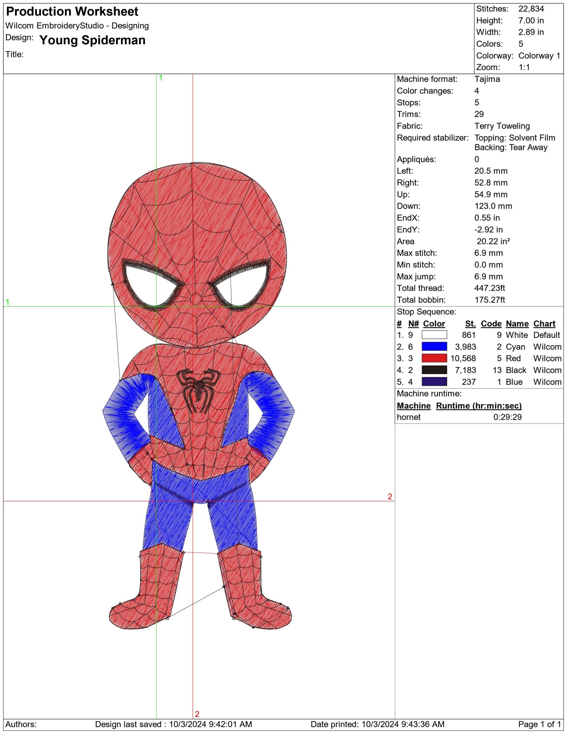Click the green guide label '1' at top
The height and width of the screenshot is (734, 567).
coord(161,78)
